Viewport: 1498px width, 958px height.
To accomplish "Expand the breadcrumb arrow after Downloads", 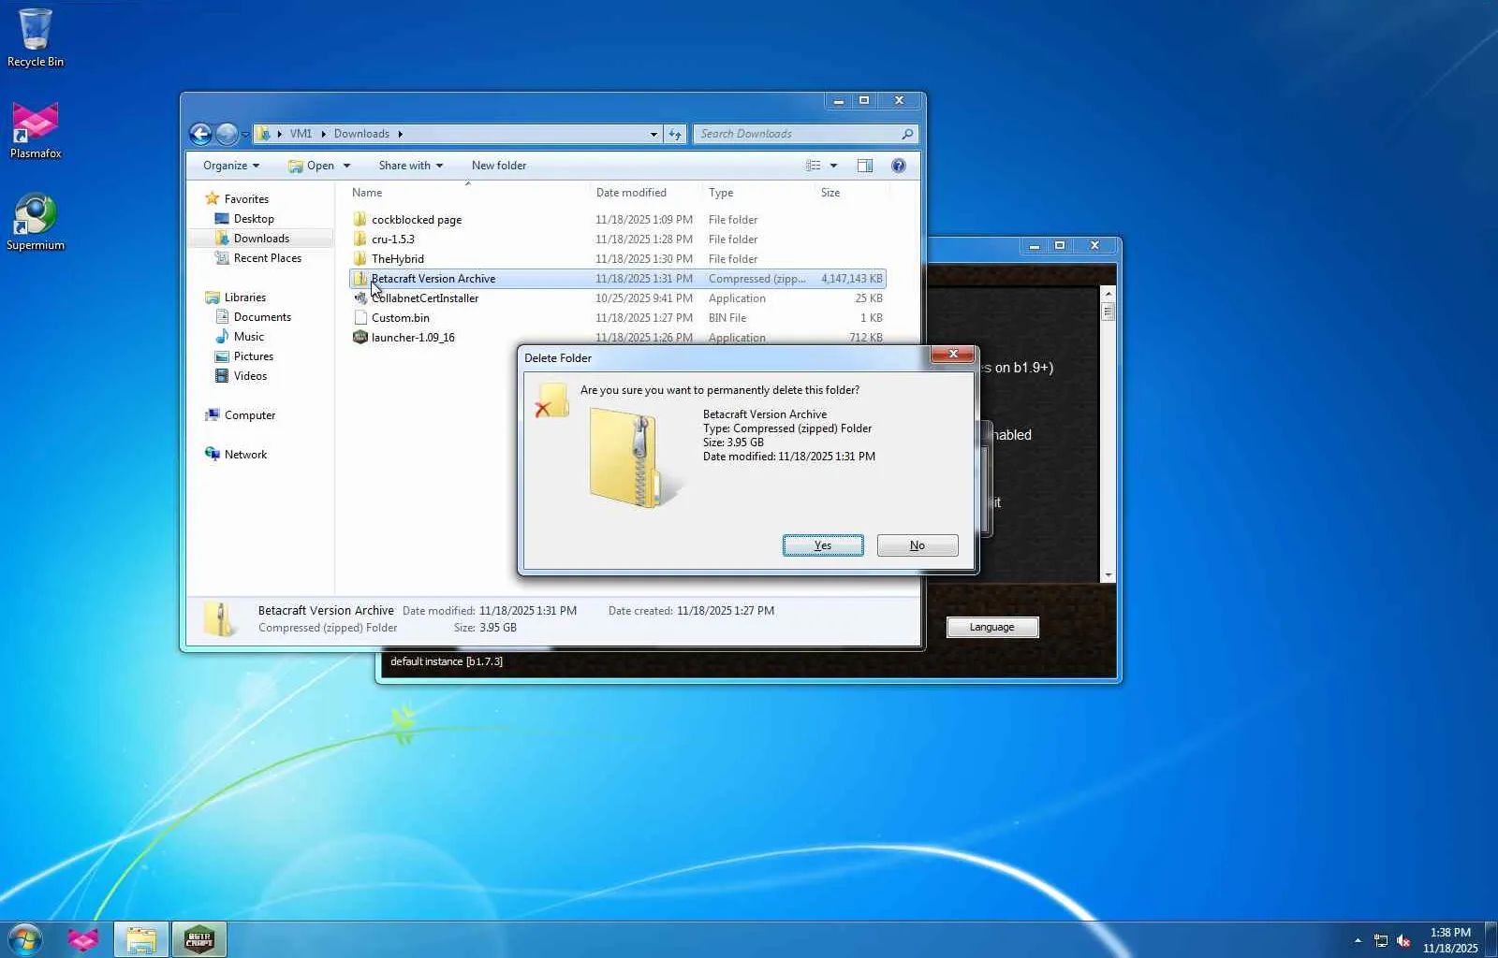I will (x=400, y=135).
